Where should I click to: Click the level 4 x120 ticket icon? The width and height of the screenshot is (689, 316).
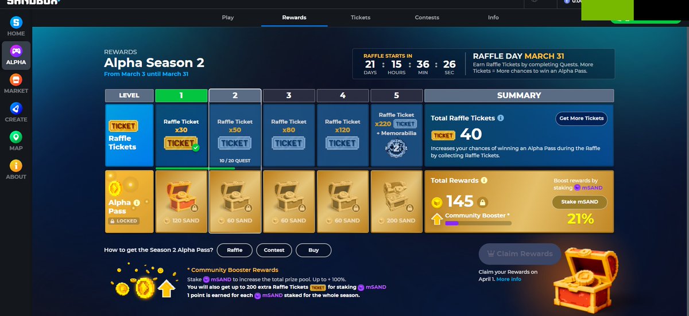point(342,143)
